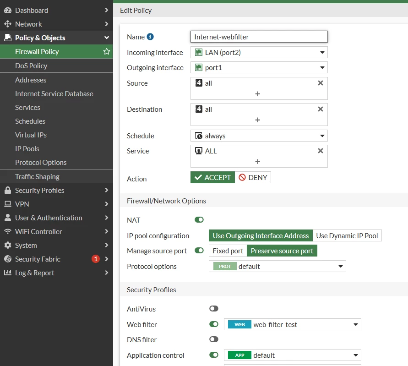The image size is (408, 366).
Task: Click the Name input field
Action: click(x=259, y=37)
